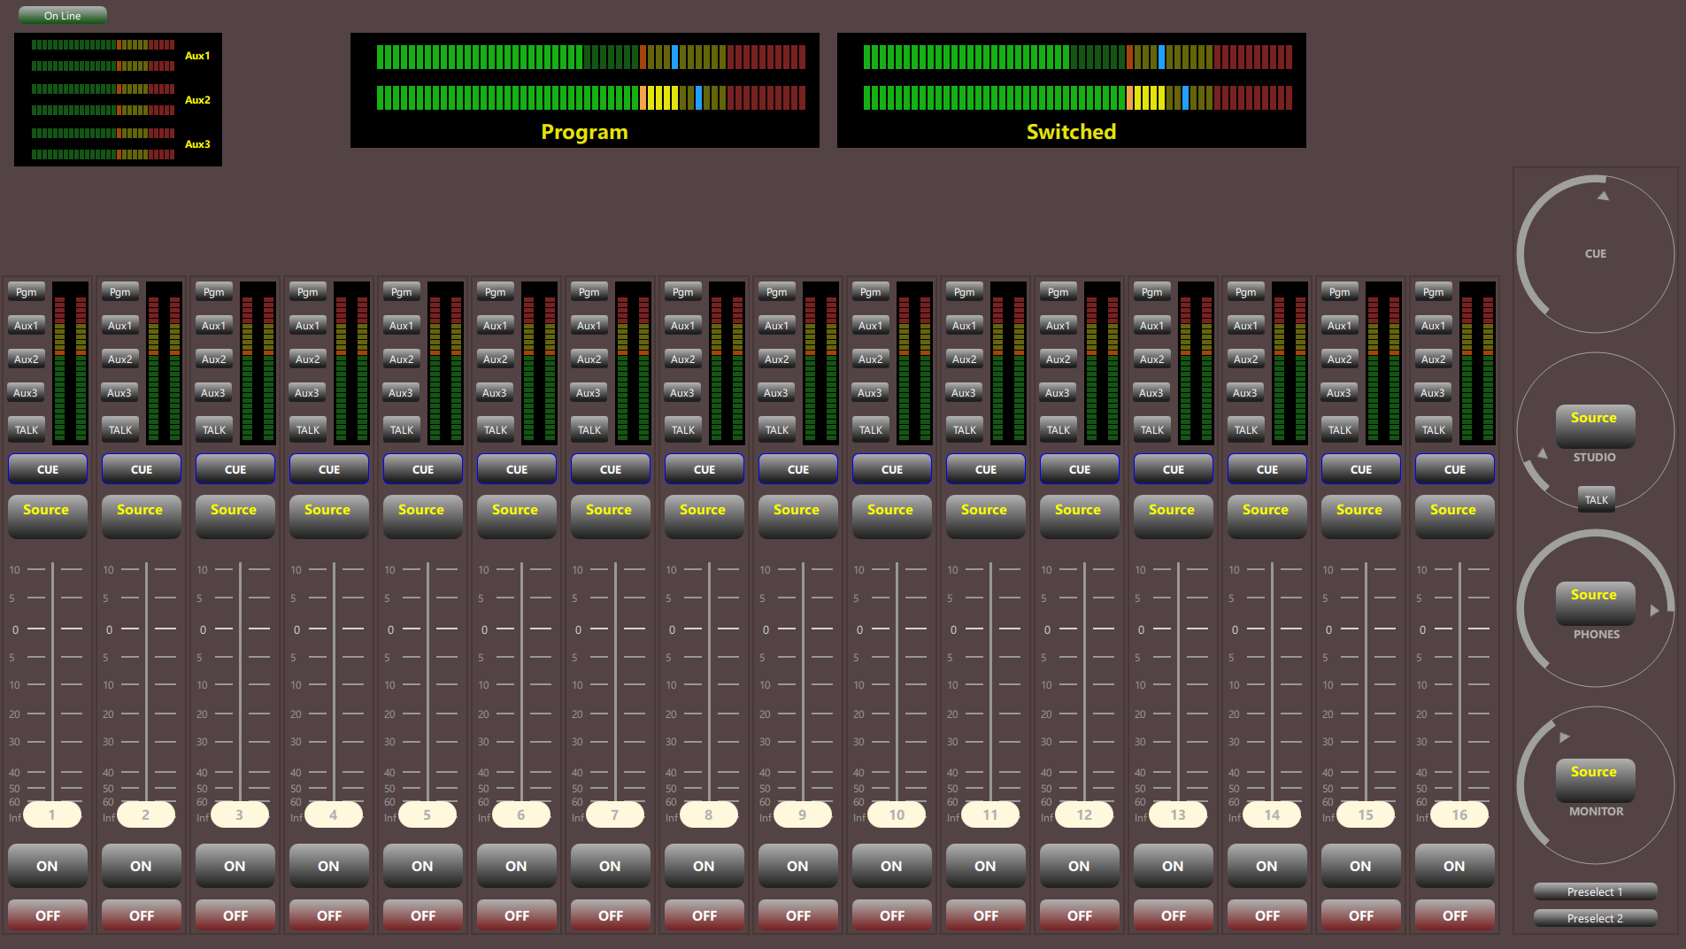The image size is (1686, 949).
Task: Select Preselect 2
Action: pos(1594,918)
